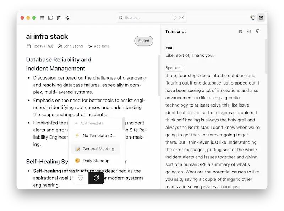The width and height of the screenshot is (284, 211).
Task: Share the note via share icon
Action: coord(67,18)
